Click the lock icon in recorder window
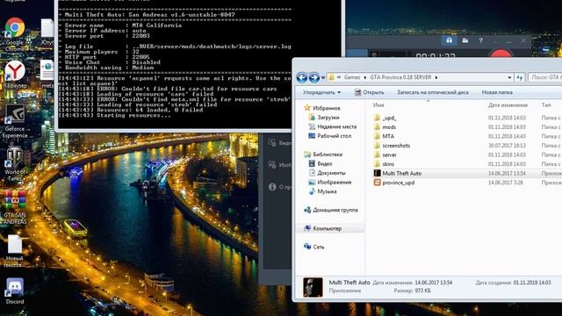Screen dimensions: 562x316 (449, 40)
